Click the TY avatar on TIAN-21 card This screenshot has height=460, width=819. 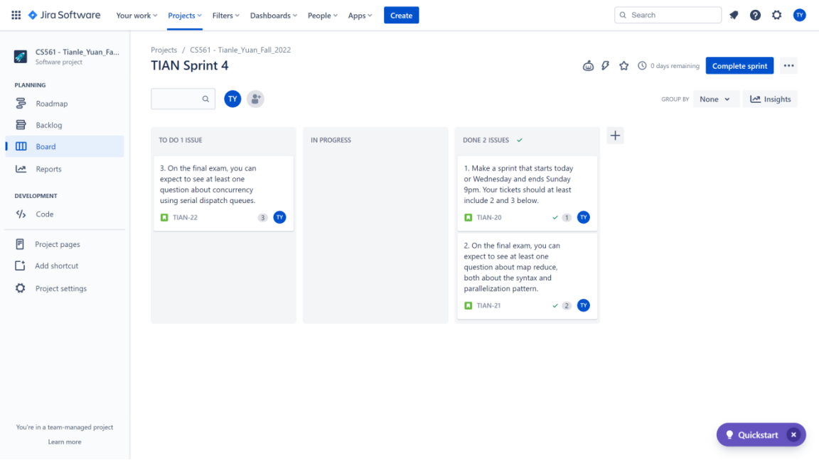[584, 305]
